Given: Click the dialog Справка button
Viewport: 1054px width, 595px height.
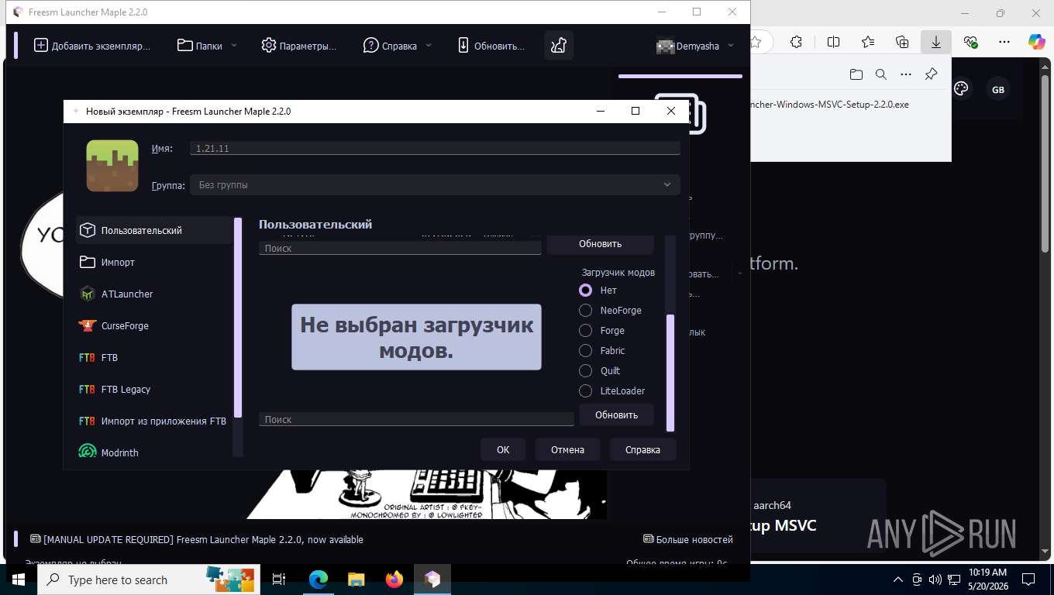Looking at the screenshot, I should 642,449.
